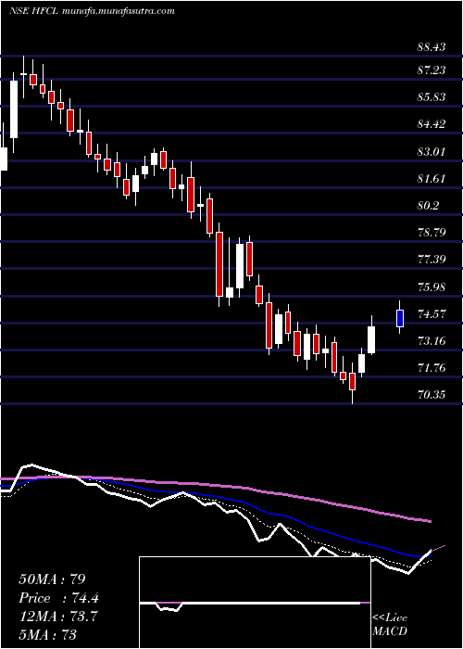Click the MACD inset chart box
463x649 pixels.
pyautogui.click(x=255, y=603)
